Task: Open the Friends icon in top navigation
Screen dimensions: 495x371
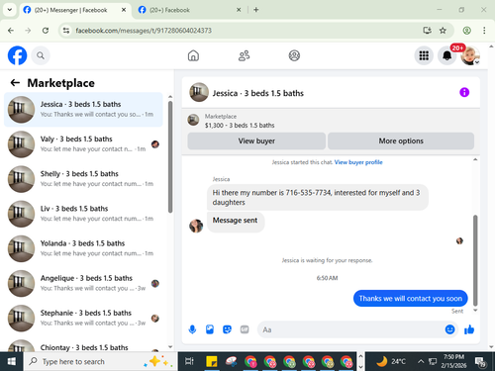Action: 244,55
